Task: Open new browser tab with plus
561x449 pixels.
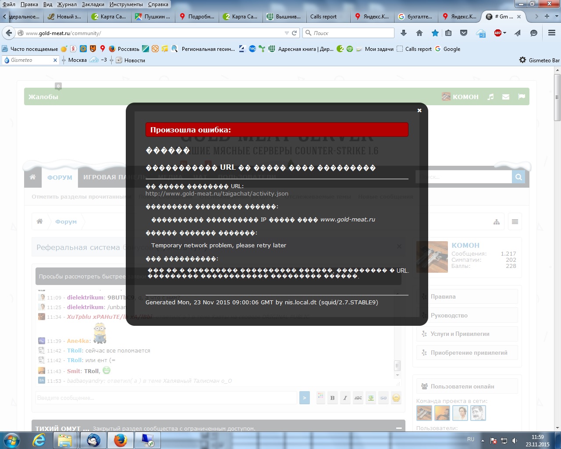Action: point(547,16)
